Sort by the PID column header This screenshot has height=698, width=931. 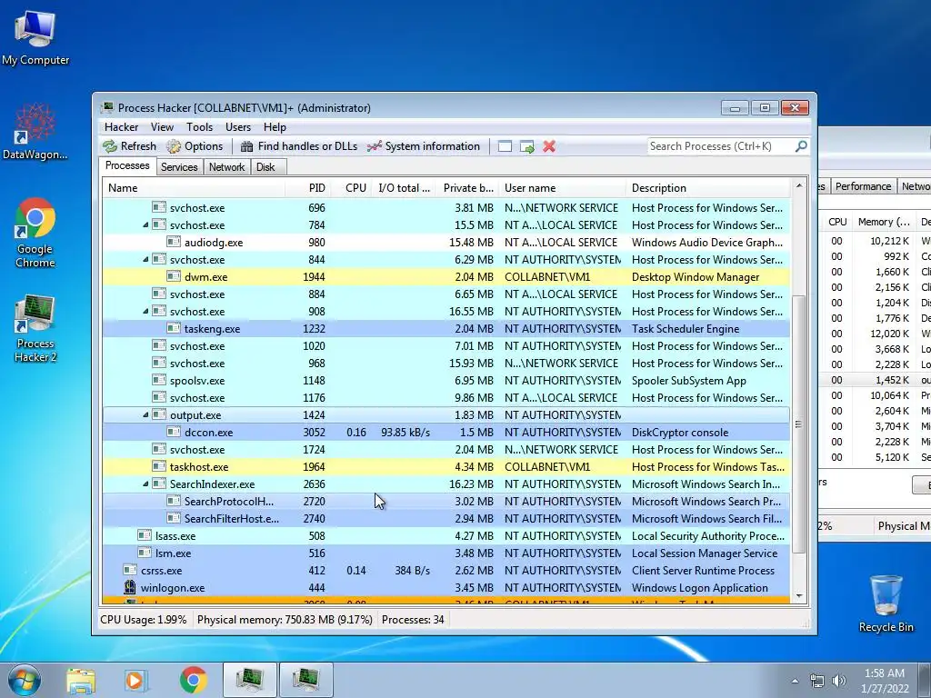click(x=308, y=188)
